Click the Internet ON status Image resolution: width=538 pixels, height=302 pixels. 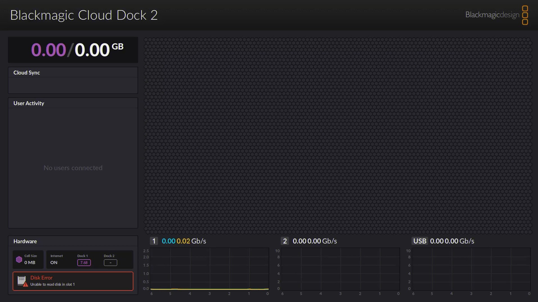point(54,263)
